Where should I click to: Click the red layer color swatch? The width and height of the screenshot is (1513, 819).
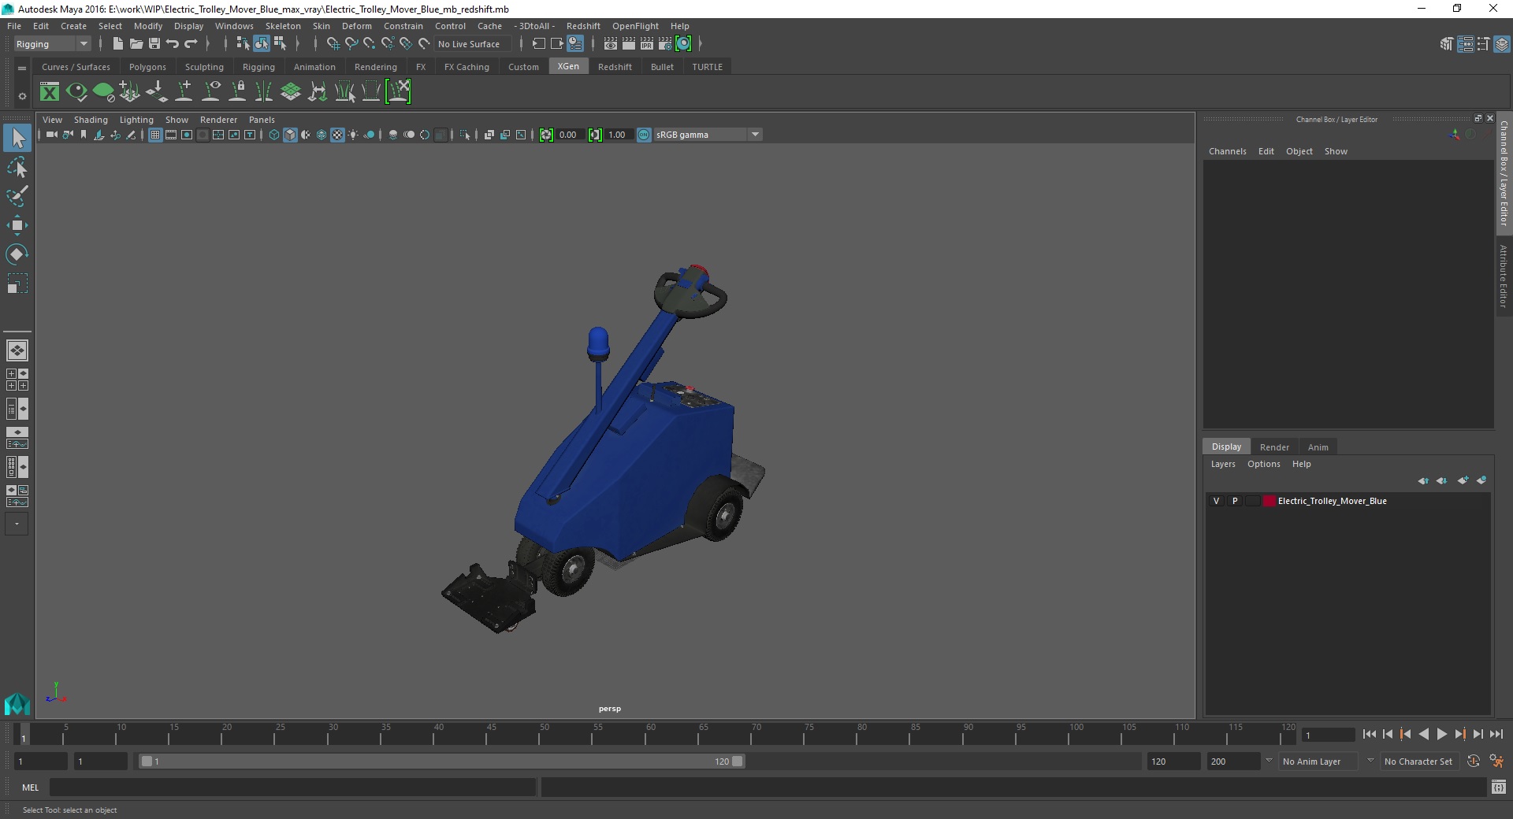(x=1269, y=501)
